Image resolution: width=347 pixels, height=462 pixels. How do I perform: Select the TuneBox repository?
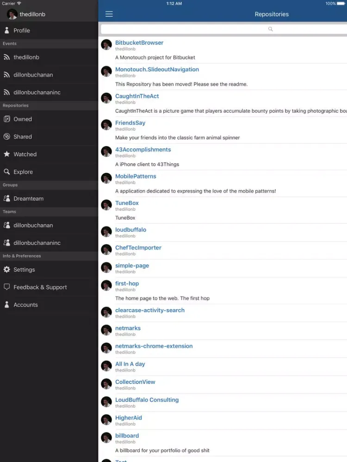[127, 202]
